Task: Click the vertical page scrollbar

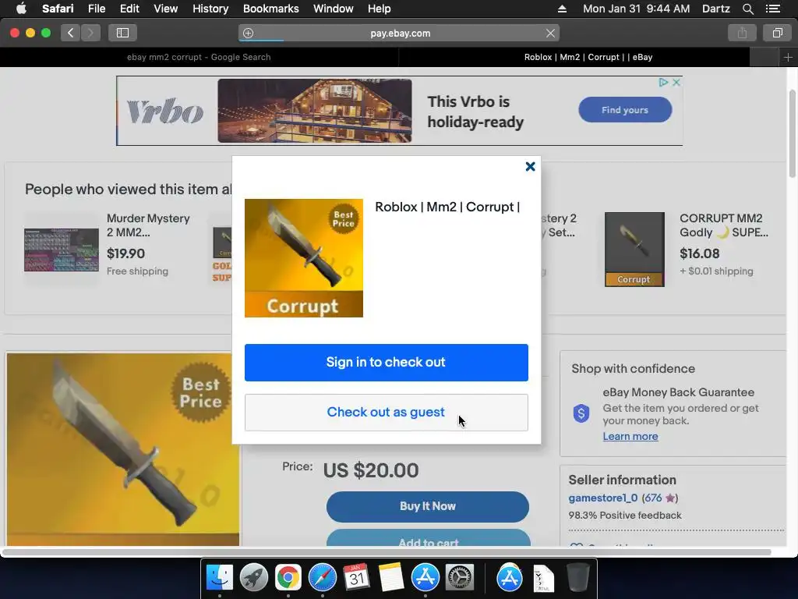Action: click(793, 133)
